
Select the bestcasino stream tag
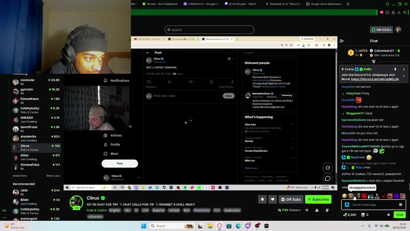click(232, 210)
